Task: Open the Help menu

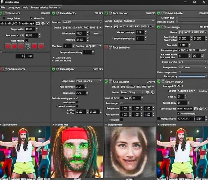Action: coord(25,8)
